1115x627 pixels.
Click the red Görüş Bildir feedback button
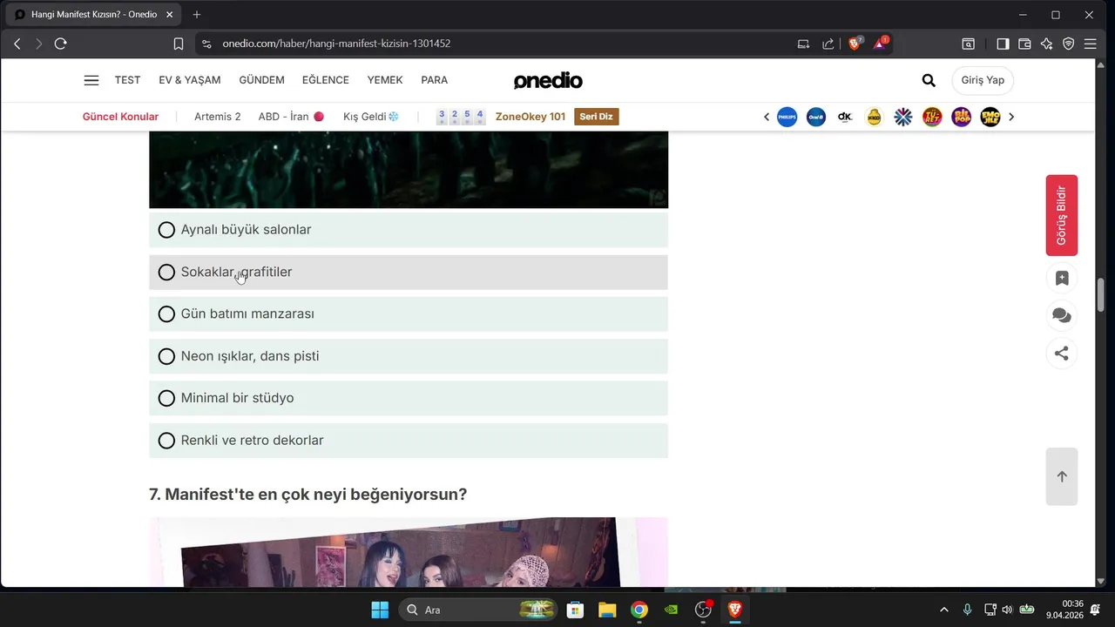(1062, 215)
